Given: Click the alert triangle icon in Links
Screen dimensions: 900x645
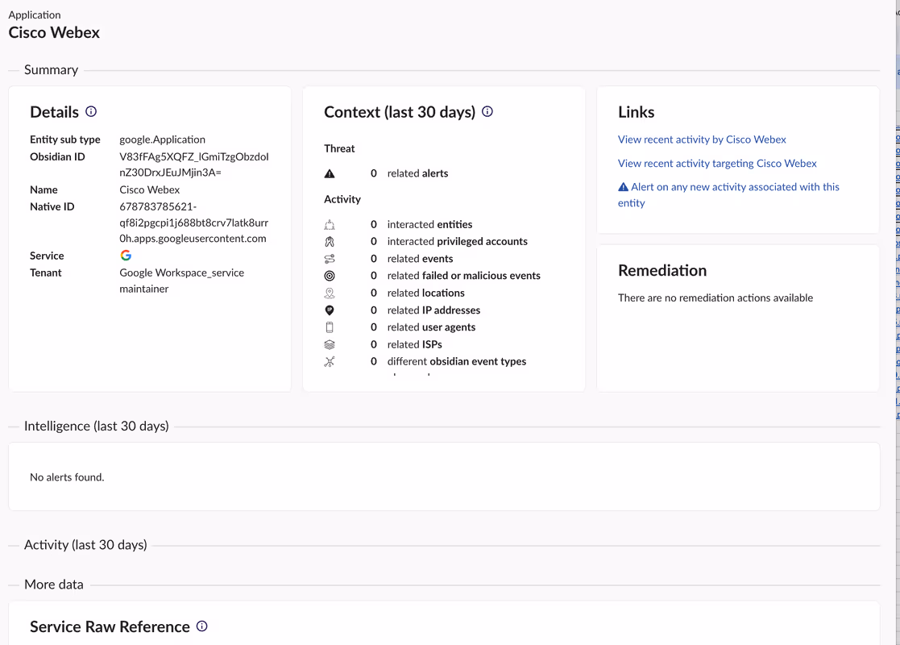Looking at the screenshot, I should [x=623, y=187].
